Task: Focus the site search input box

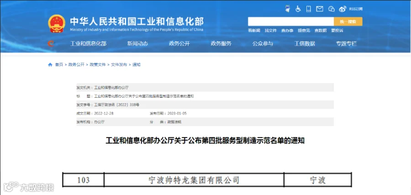Action: pos(291,21)
